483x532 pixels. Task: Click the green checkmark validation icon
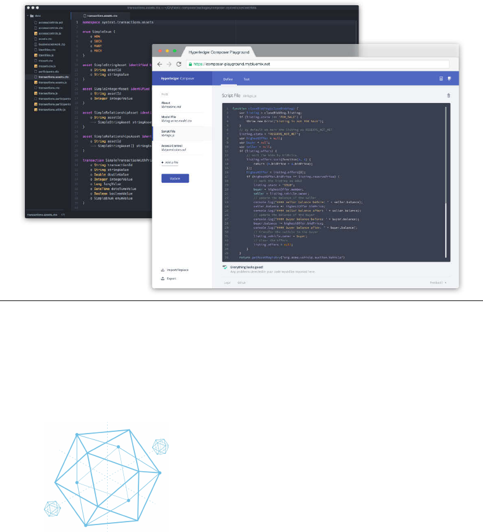coord(225,267)
